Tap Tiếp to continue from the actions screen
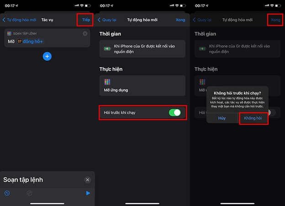This screenshot has width=285, height=206. (x=86, y=20)
